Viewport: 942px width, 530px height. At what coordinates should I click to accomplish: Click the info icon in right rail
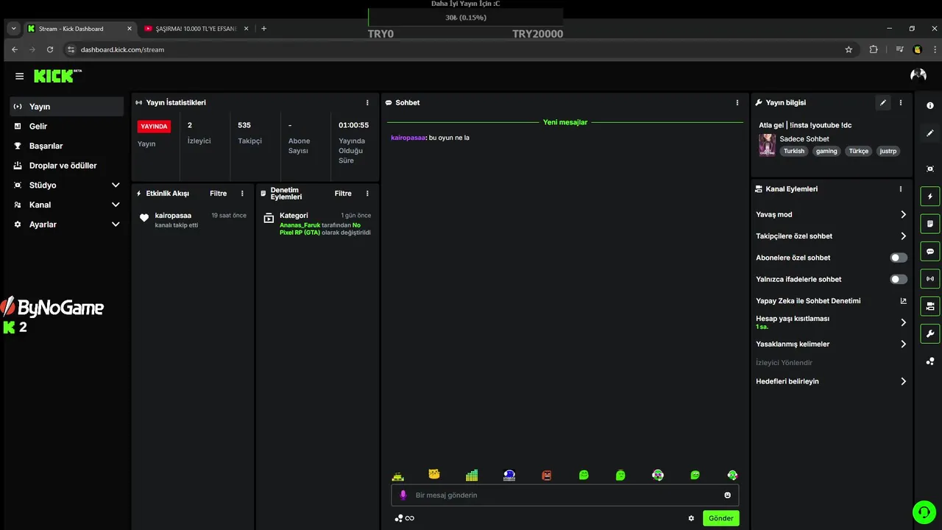click(x=930, y=106)
